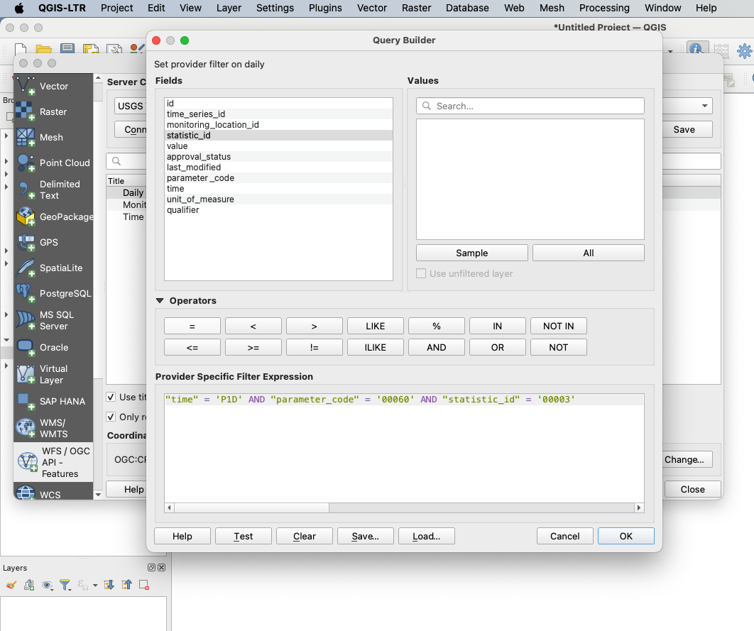Open server connection dropdown arrow

pyautogui.click(x=704, y=106)
